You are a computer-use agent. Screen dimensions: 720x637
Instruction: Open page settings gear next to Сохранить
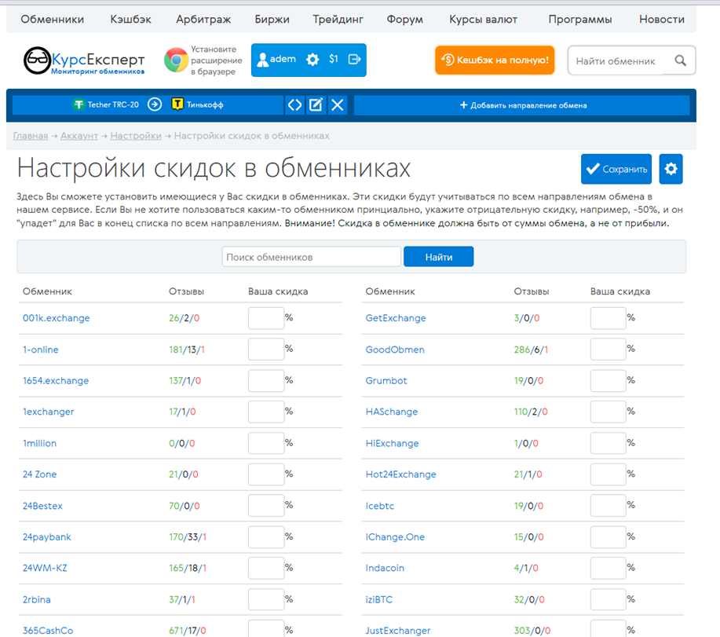671,169
